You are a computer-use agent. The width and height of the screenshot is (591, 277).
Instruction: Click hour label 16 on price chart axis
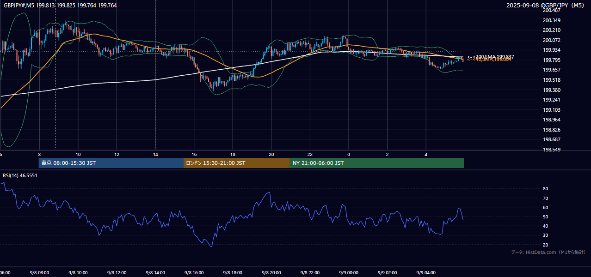tap(195, 154)
